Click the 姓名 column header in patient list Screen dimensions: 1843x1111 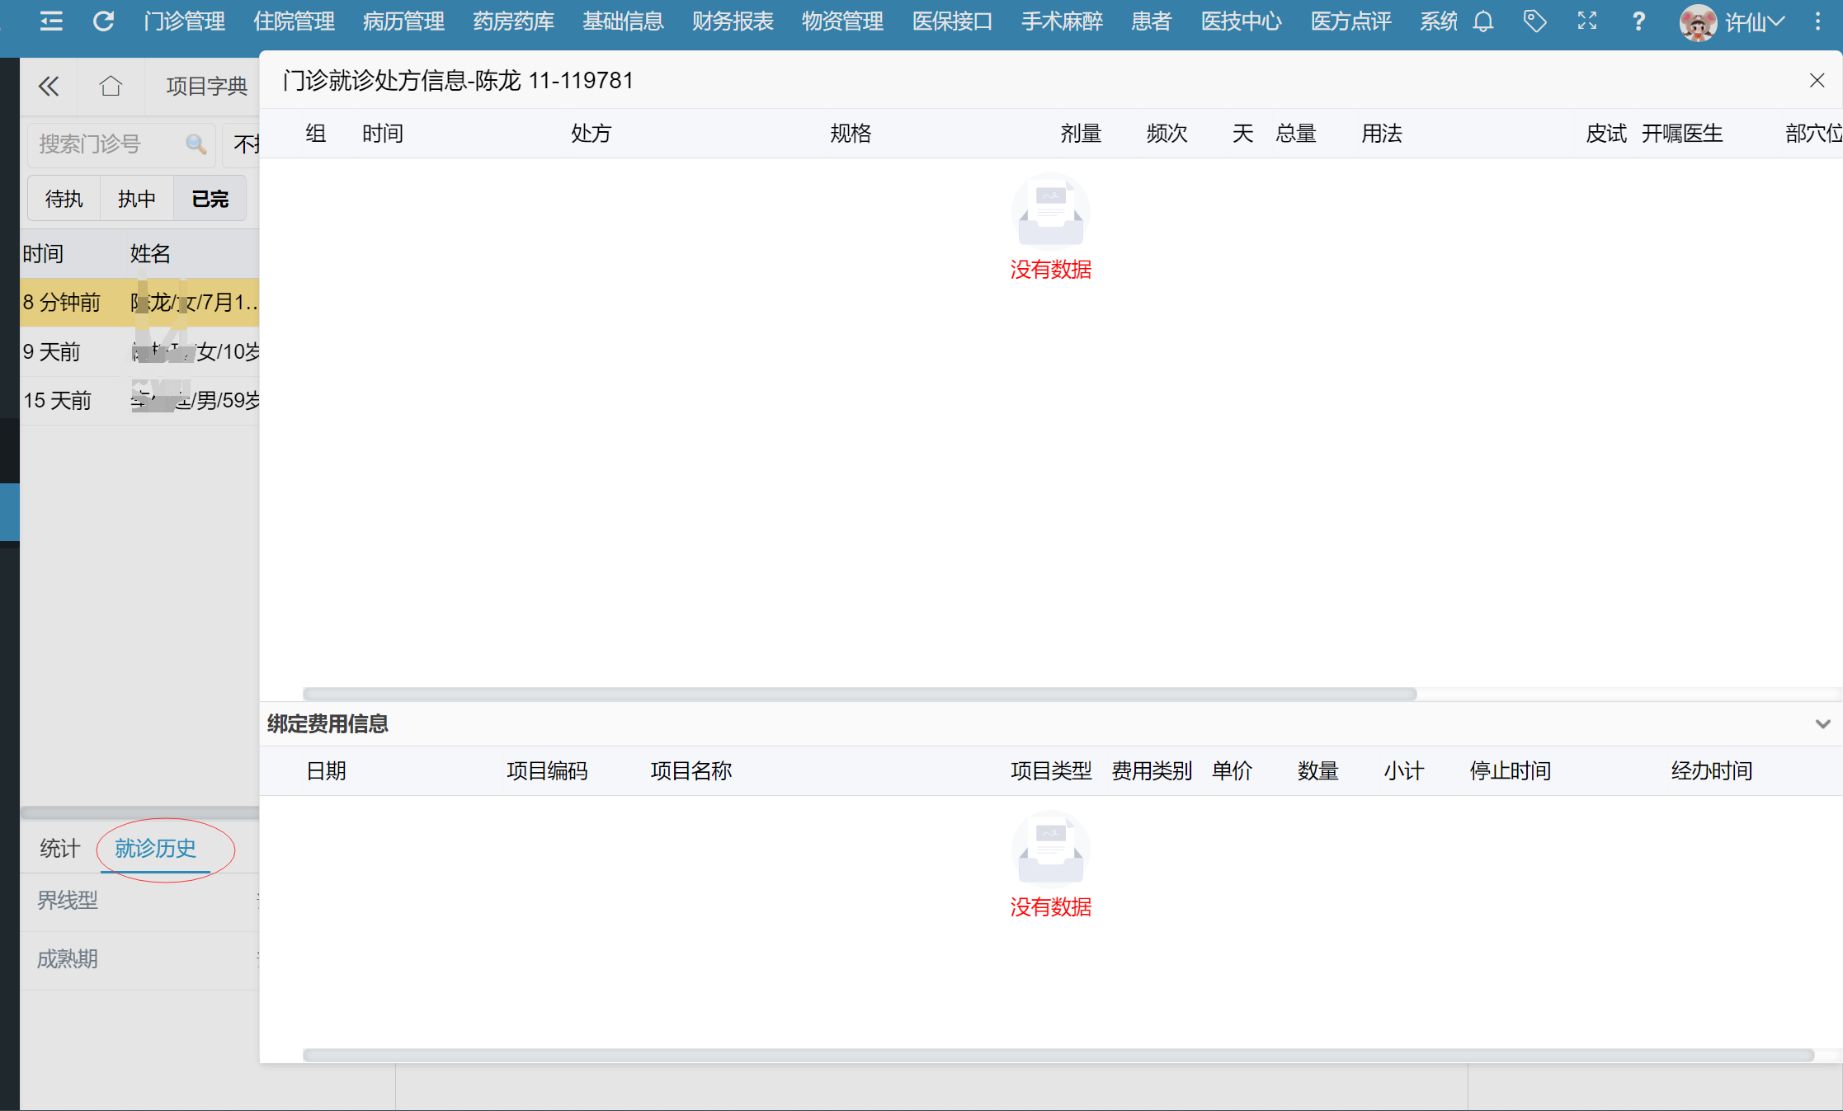point(150,253)
